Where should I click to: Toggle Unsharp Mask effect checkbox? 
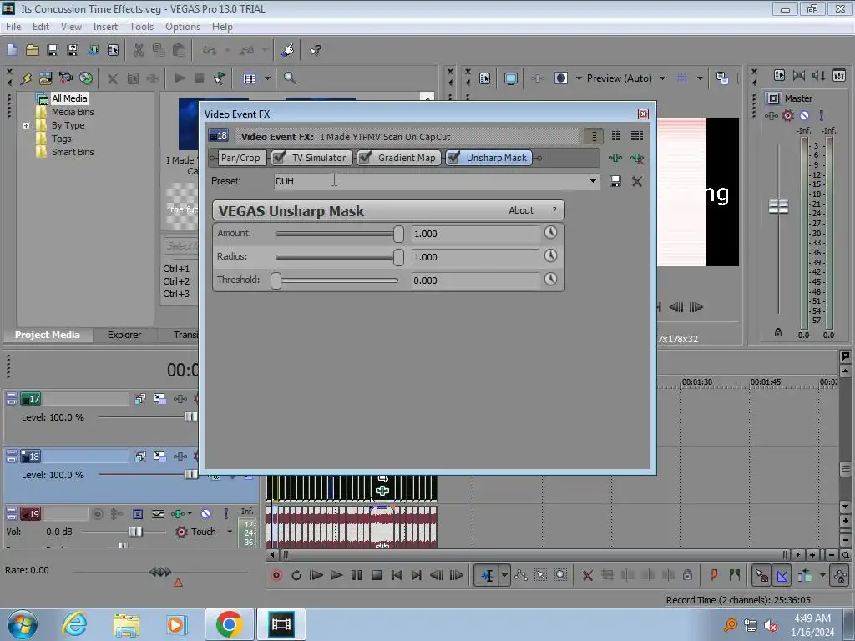coord(453,158)
